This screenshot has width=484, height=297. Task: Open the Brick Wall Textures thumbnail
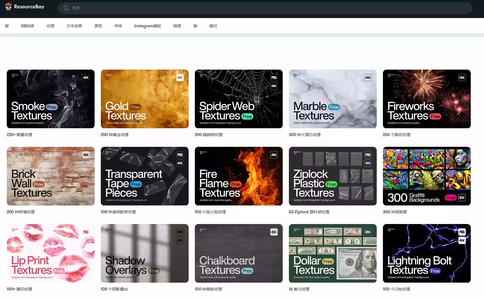51,176
